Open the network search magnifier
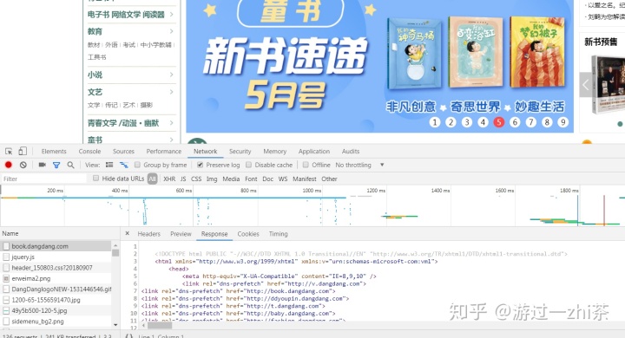The image size is (625, 338). point(70,165)
